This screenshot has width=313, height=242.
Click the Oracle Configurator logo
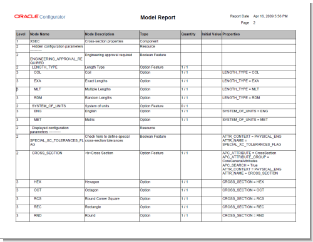39,17
